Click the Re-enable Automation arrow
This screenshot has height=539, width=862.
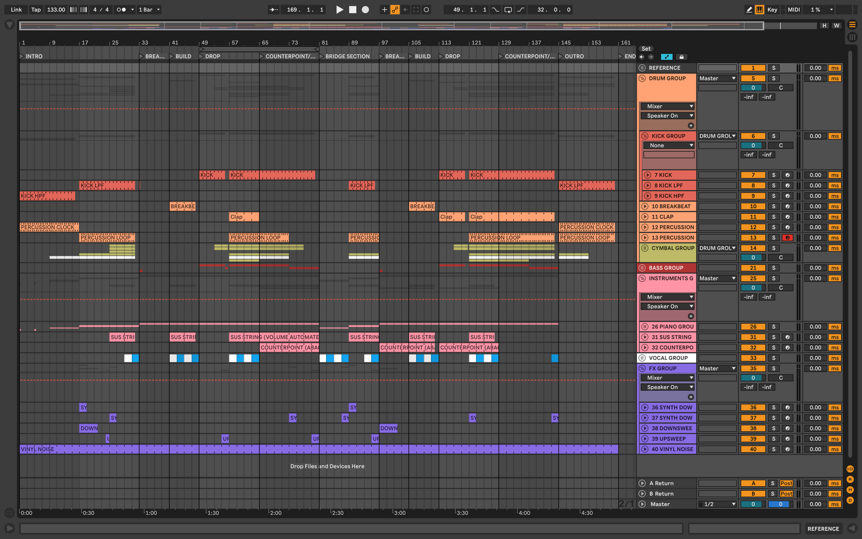pyautogui.click(x=406, y=10)
